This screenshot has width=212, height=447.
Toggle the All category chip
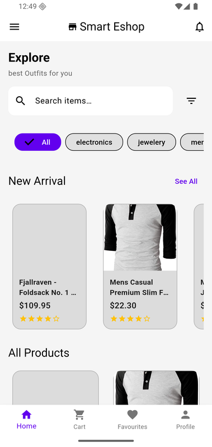pos(37,142)
